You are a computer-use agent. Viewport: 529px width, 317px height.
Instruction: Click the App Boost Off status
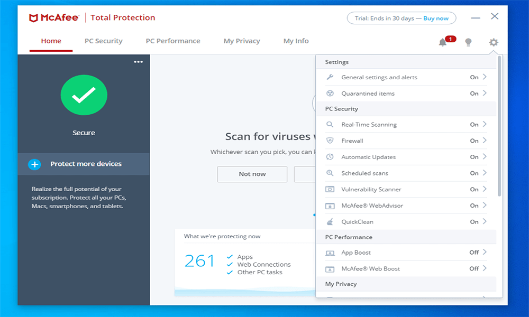[474, 253]
